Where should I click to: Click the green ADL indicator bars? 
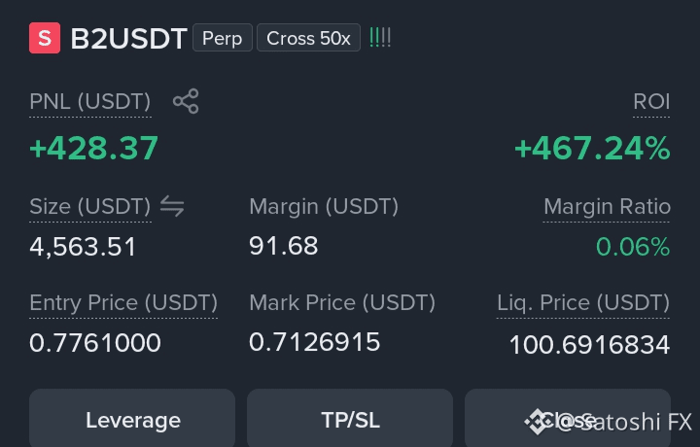point(380,38)
